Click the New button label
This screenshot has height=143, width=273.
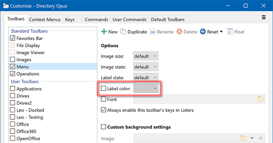click(x=113, y=32)
